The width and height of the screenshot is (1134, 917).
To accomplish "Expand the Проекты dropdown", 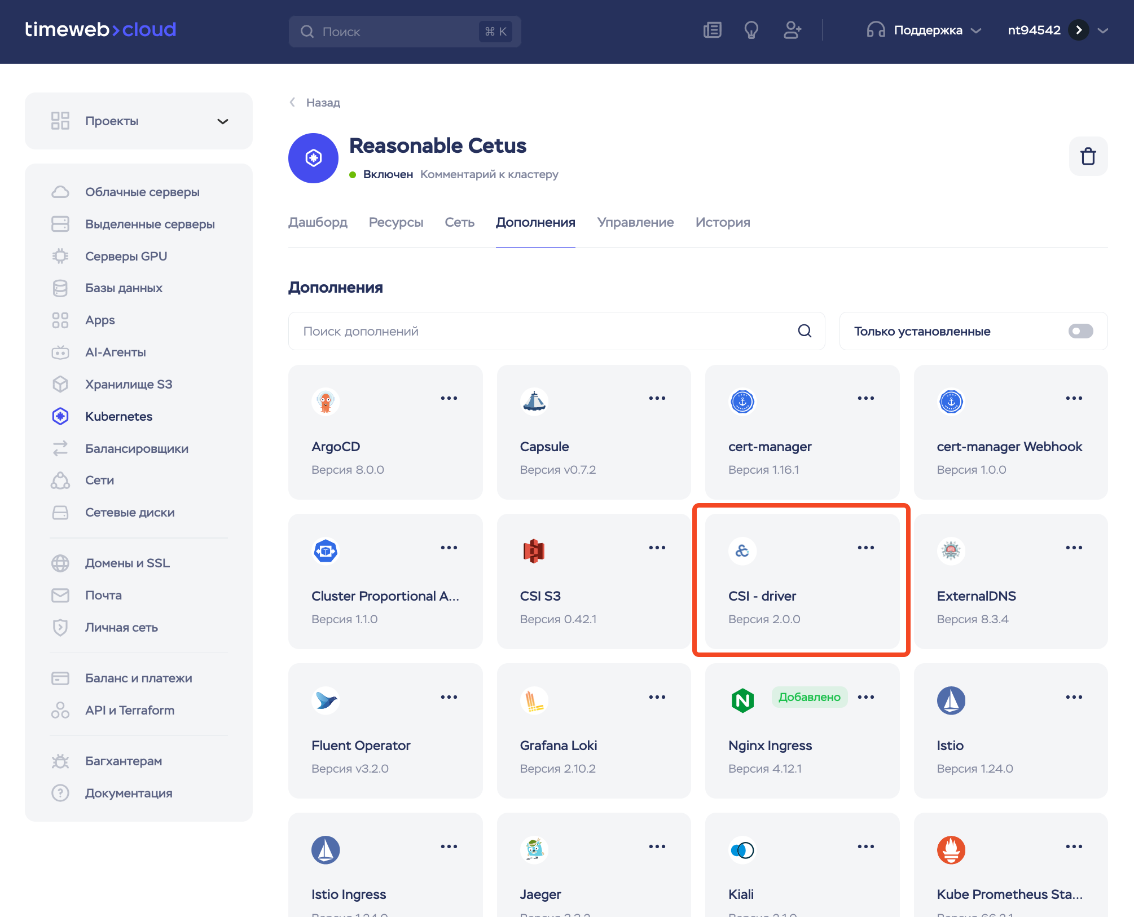I will (x=139, y=121).
